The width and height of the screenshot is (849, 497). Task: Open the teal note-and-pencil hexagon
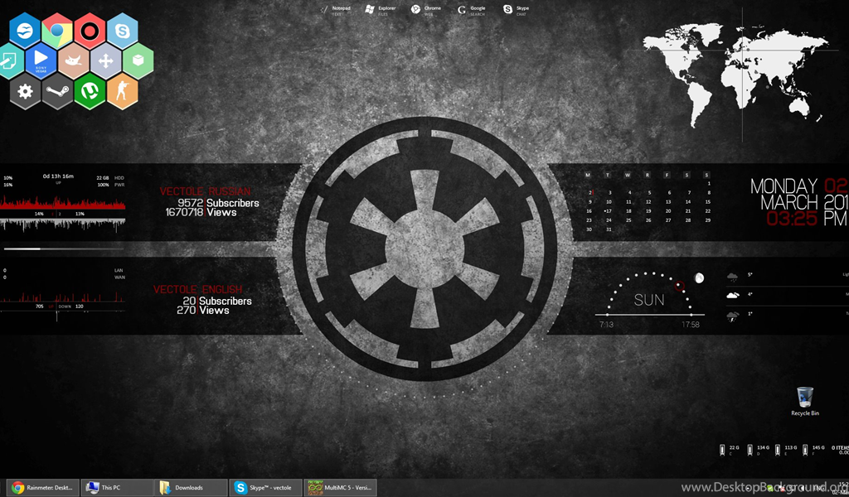coord(10,61)
